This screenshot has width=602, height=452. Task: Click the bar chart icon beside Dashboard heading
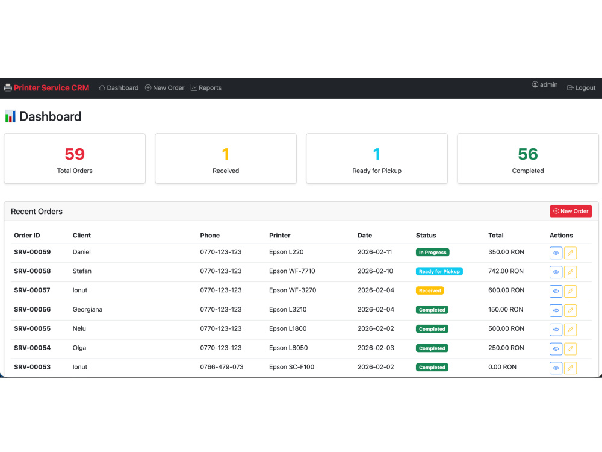[10, 116]
